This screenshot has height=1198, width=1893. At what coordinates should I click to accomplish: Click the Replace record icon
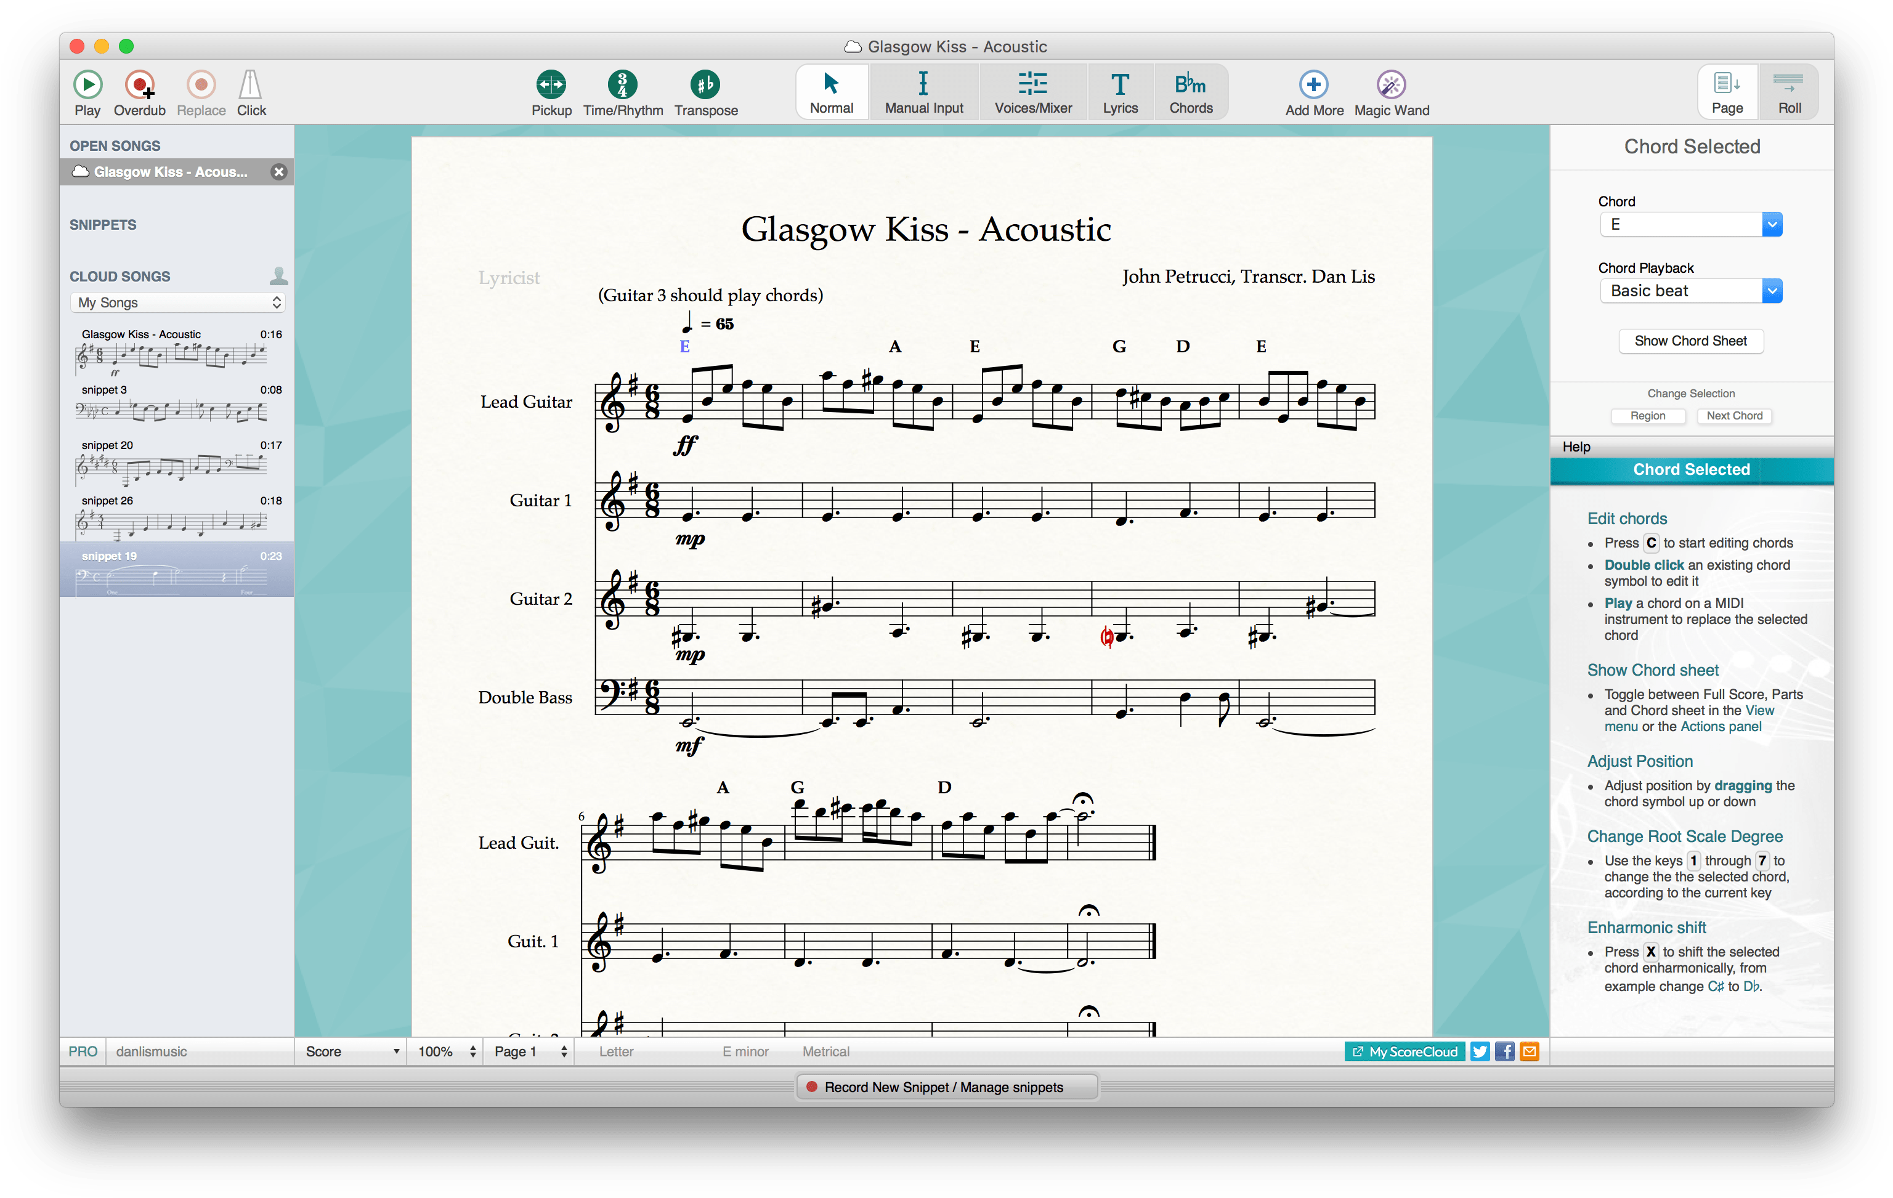[200, 84]
